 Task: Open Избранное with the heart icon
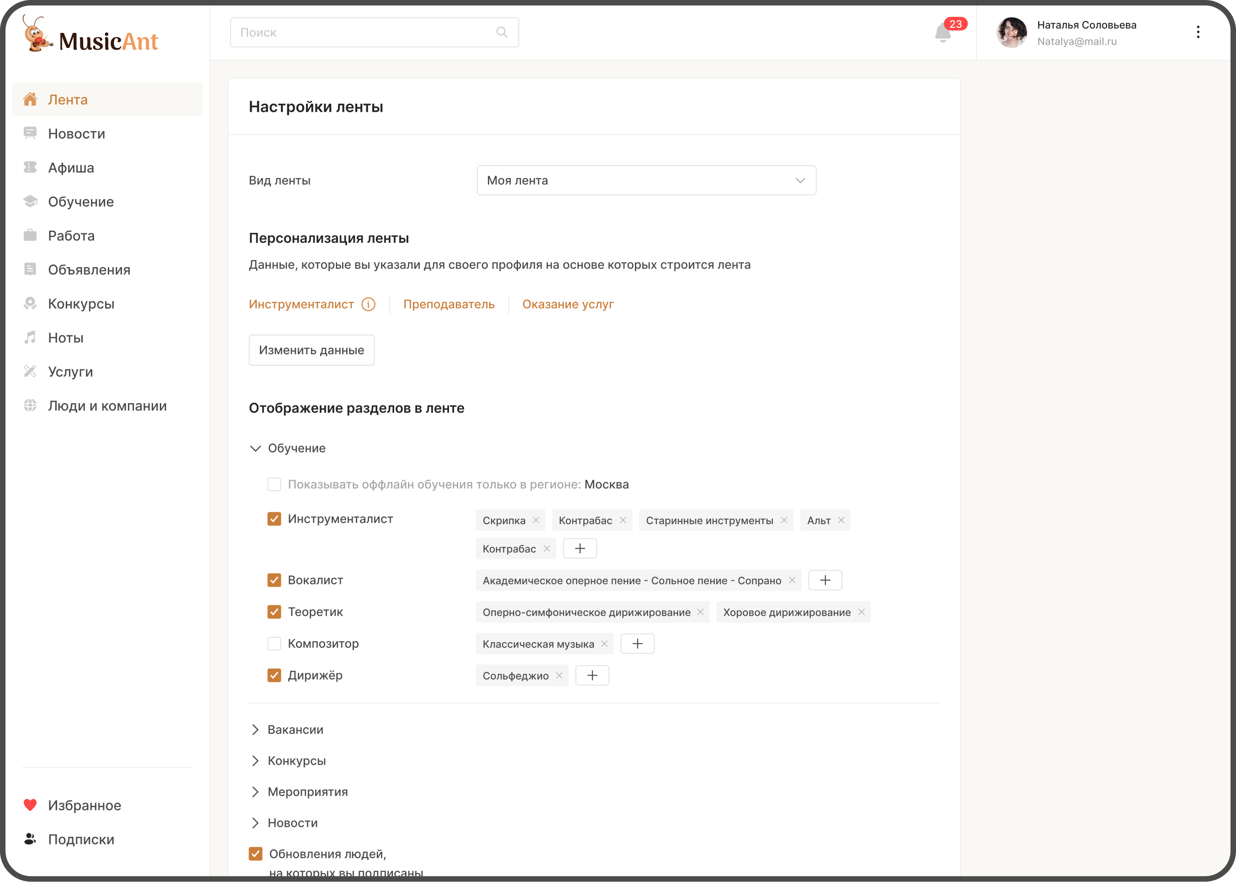tap(84, 805)
